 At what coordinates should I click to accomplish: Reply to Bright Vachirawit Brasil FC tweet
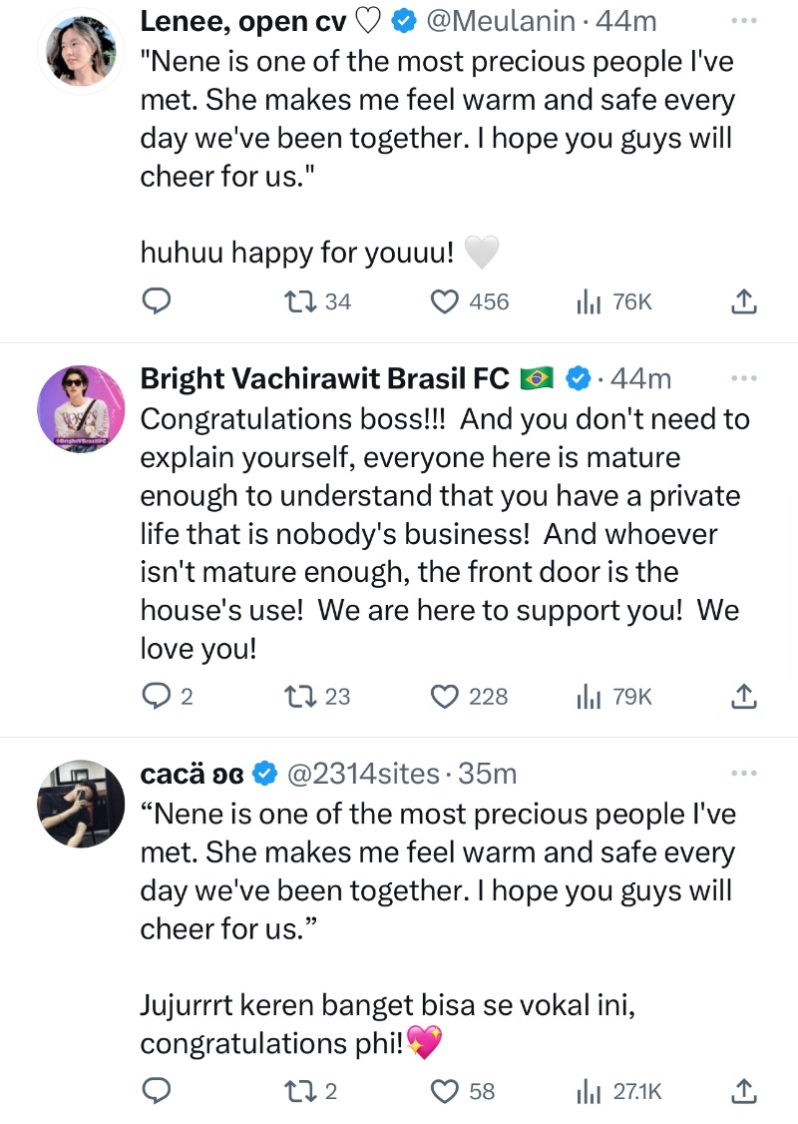coord(156,696)
